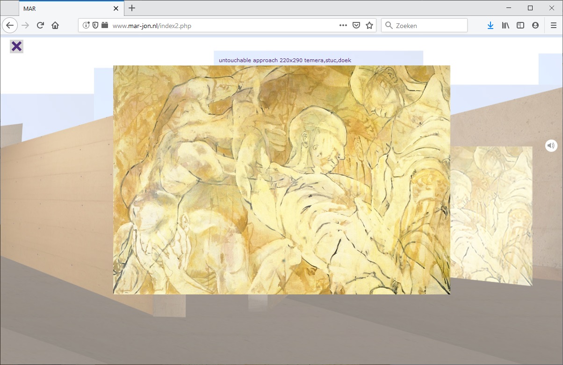
Task: Reload the current page
Action: point(40,26)
